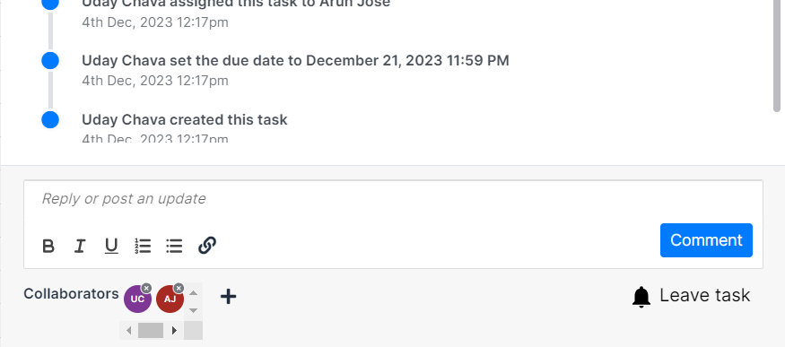Toggle underline formatting in comment editor
This screenshot has width=785, height=347.
111,246
